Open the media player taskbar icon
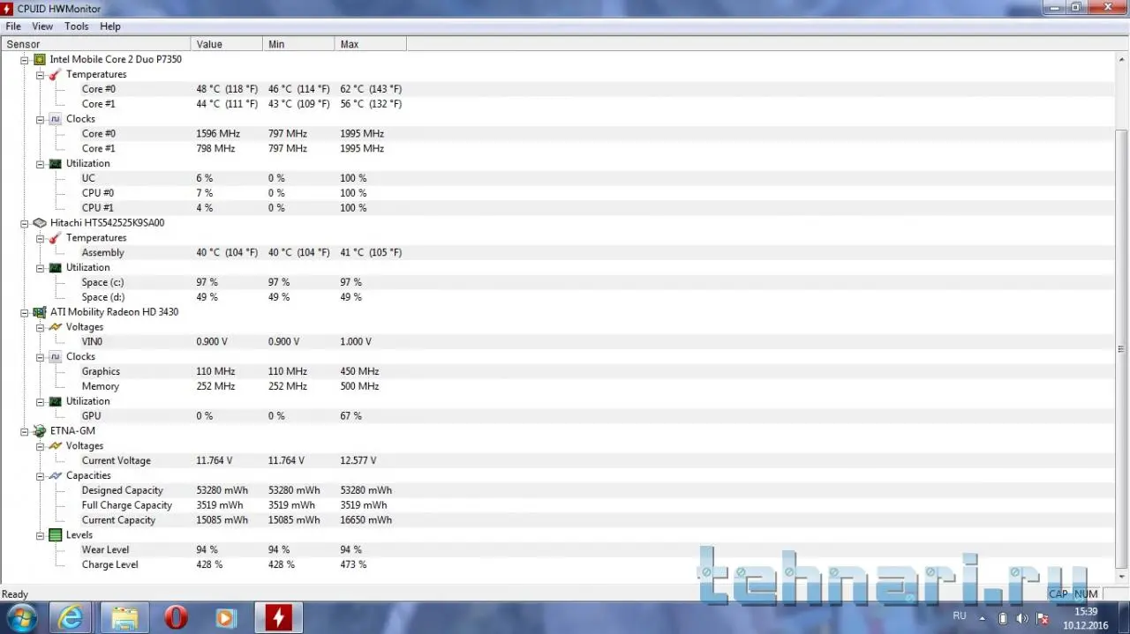1130x634 pixels. pos(226,617)
